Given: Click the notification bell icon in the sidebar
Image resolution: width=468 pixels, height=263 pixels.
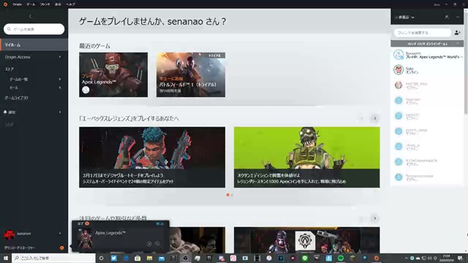Looking at the screenshot, I should 5,112.
